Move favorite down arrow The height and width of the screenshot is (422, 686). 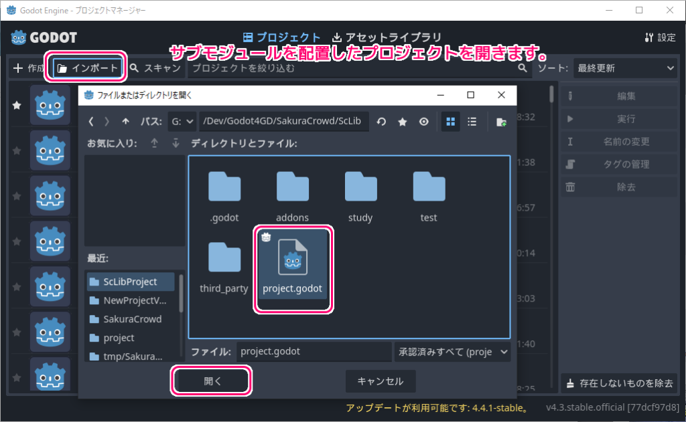click(x=176, y=143)
